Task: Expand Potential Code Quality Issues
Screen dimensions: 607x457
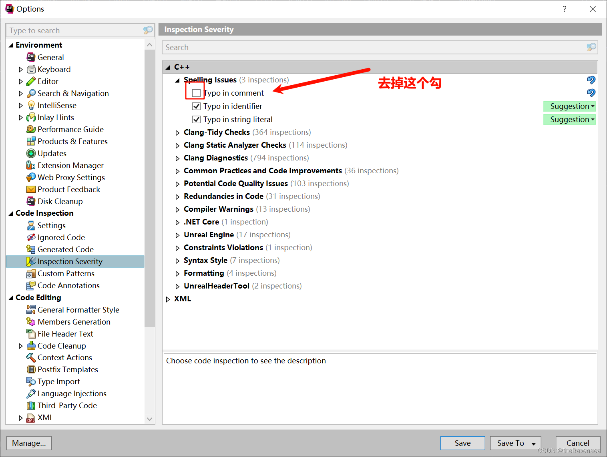Action: coord(177,184)
